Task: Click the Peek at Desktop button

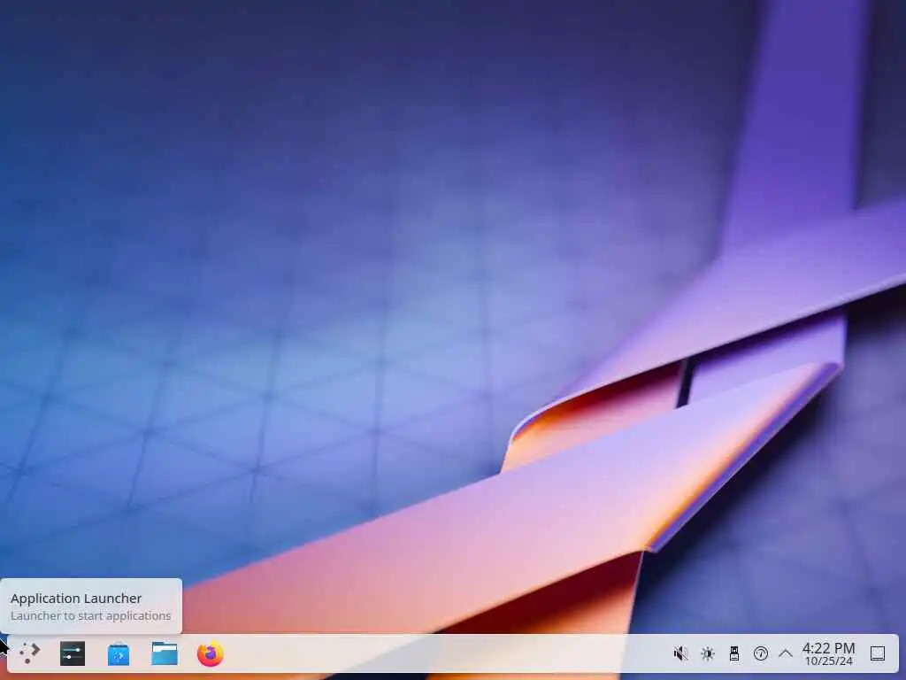Action: (878, 653)
